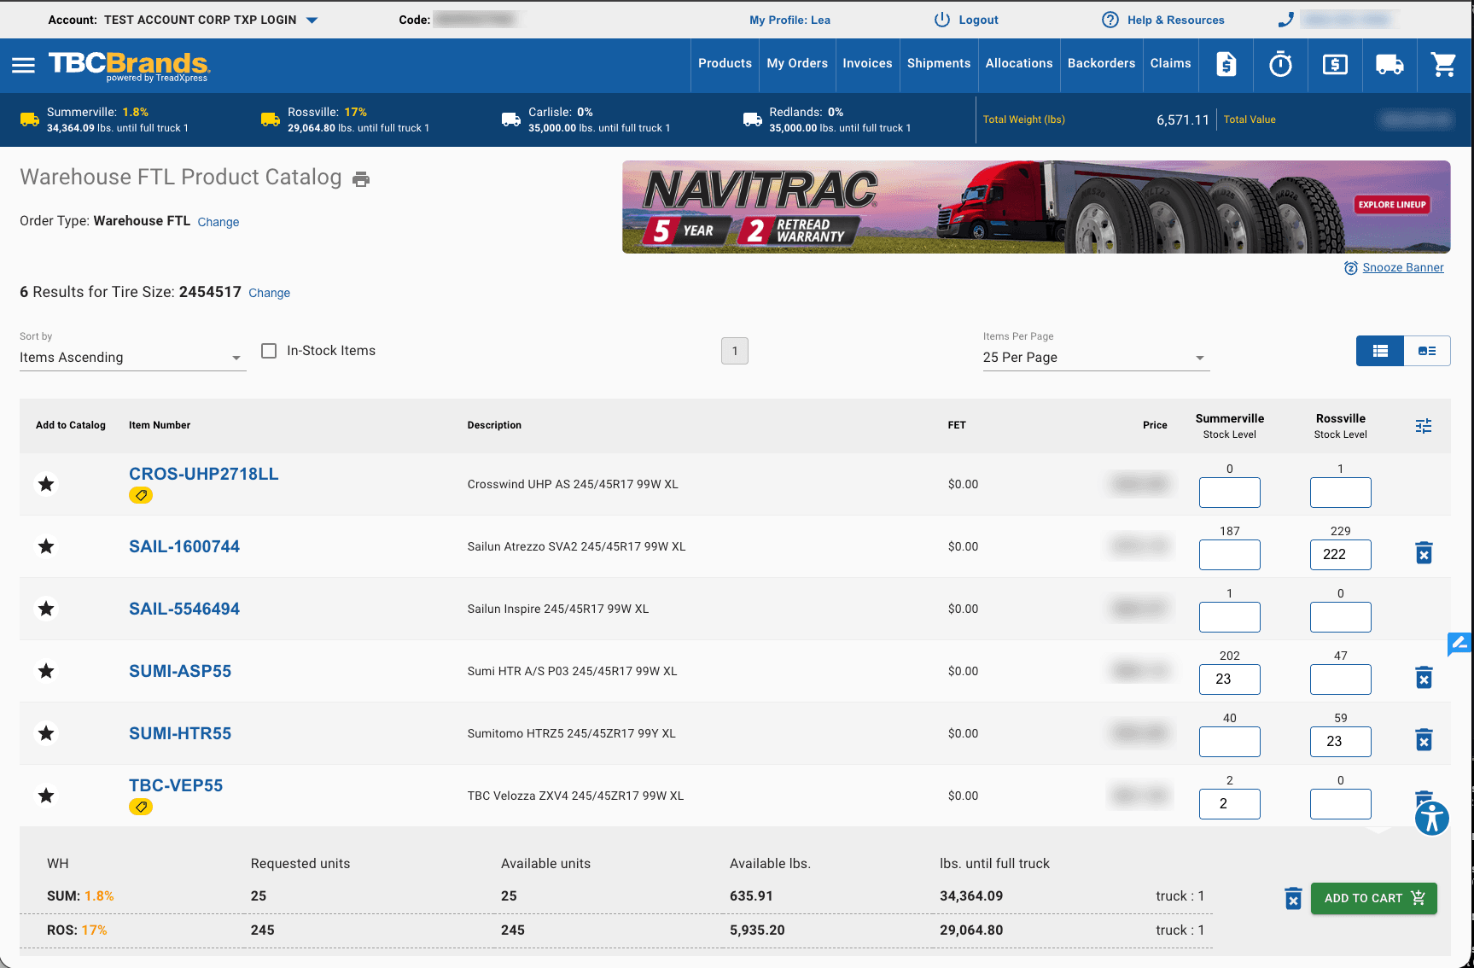The width and height of the screenshot is (1474, 968).
Task: Go to Shipments
Action: [939, 64]
